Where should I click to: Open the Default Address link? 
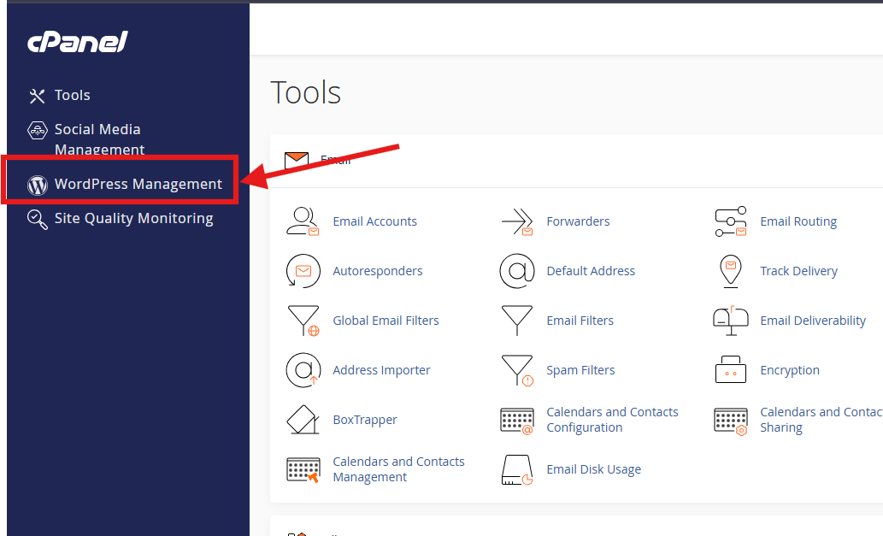pos(591,271)
